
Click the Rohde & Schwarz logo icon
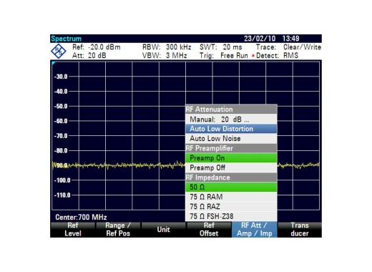click(x=59, y=51)
